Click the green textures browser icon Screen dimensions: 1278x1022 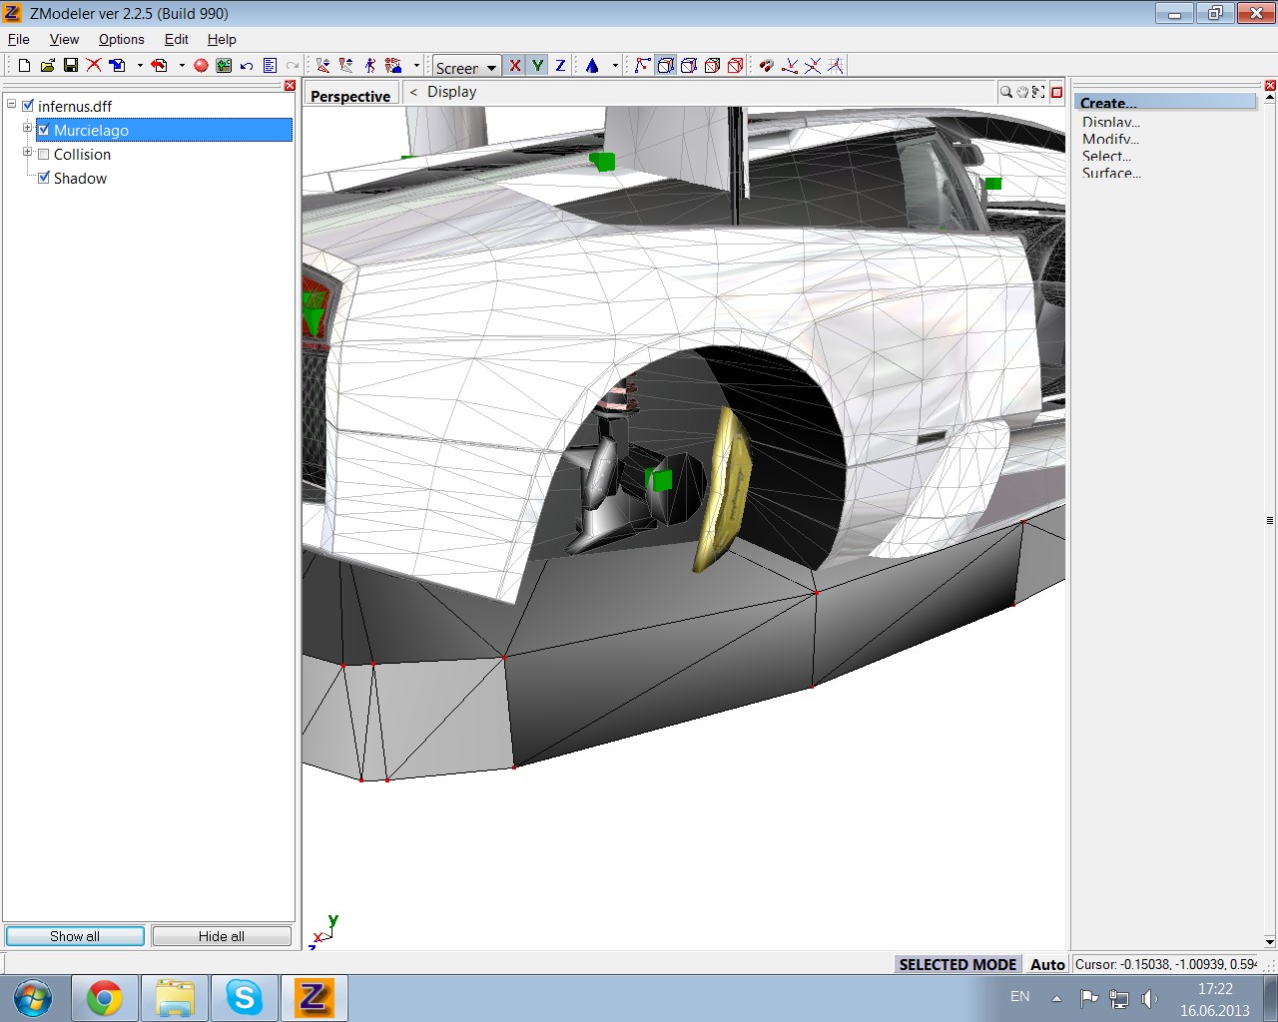224,66
